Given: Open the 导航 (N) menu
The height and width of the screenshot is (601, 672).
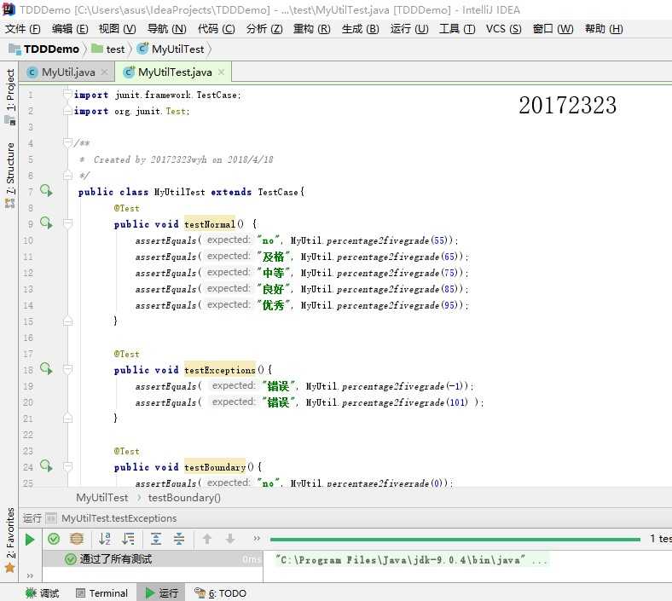Looking at the screenshot, I should click(x=166, y=29).
